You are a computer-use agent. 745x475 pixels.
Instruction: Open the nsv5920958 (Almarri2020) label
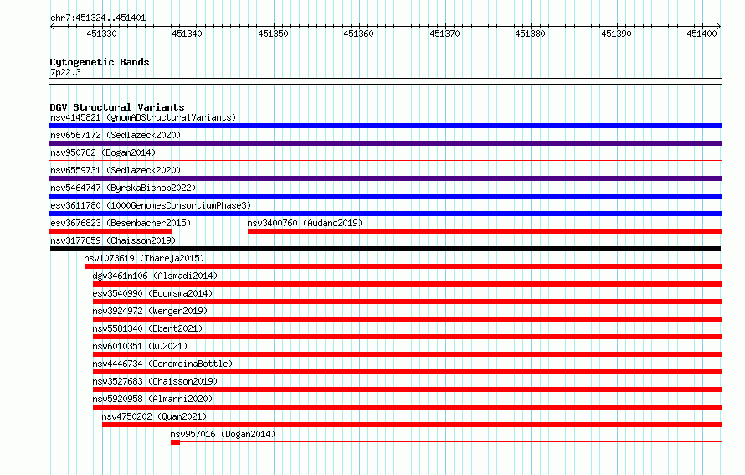pos(152,399)
